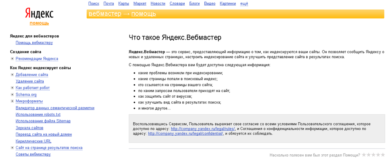Image resolution: width=389 pixels, height=160 pixels.
Task: Show more services via ещё
Action: pos(244,3)
